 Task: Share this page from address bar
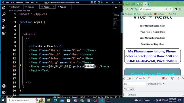[x=166, y=9]
